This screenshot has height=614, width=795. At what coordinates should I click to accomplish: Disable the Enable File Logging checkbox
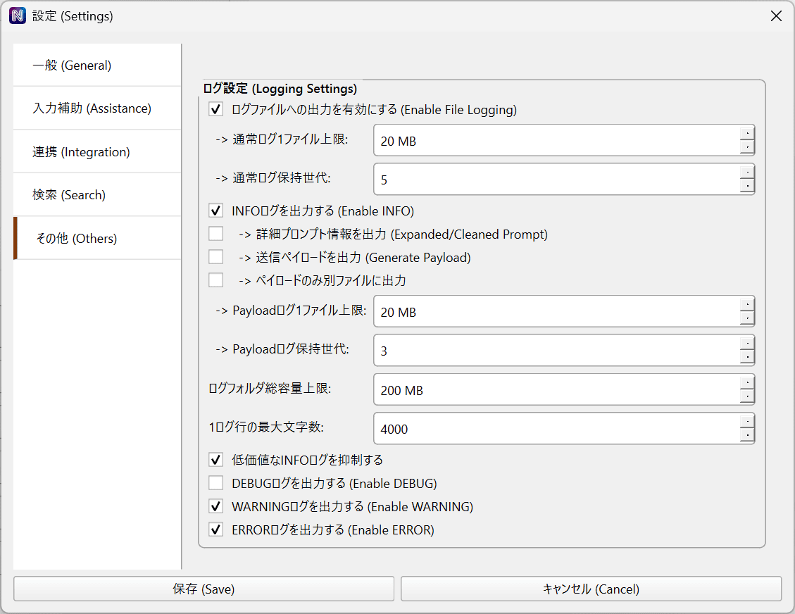pyautogui.click(x=216, y=109)
